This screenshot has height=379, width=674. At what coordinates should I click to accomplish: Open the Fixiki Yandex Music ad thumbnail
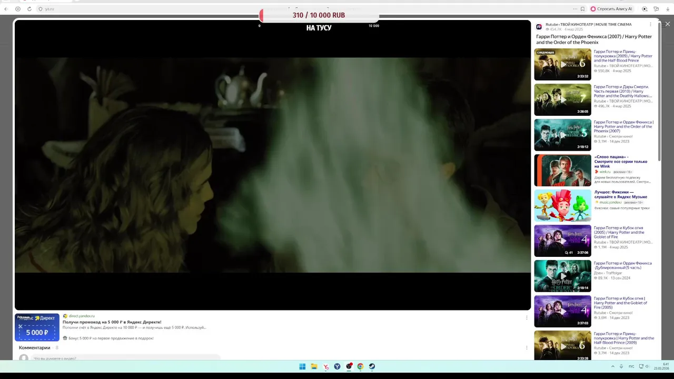pyautogui.click(x=562, y=205)
